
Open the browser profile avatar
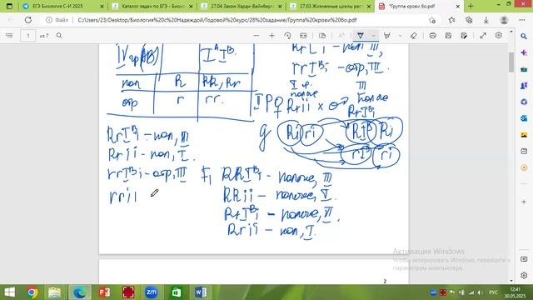coord(504,20)
